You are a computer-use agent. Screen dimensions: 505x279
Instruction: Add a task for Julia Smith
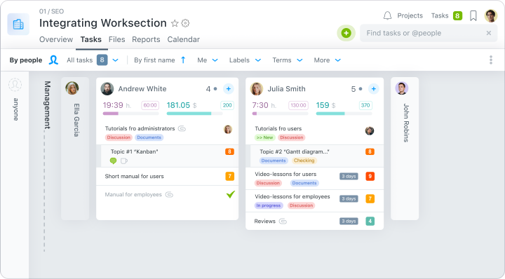[374, 89]
